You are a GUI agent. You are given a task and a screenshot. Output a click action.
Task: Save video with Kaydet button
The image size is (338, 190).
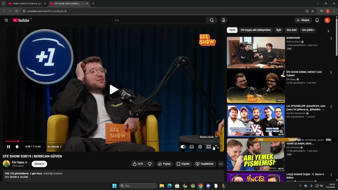click(183, 164)
